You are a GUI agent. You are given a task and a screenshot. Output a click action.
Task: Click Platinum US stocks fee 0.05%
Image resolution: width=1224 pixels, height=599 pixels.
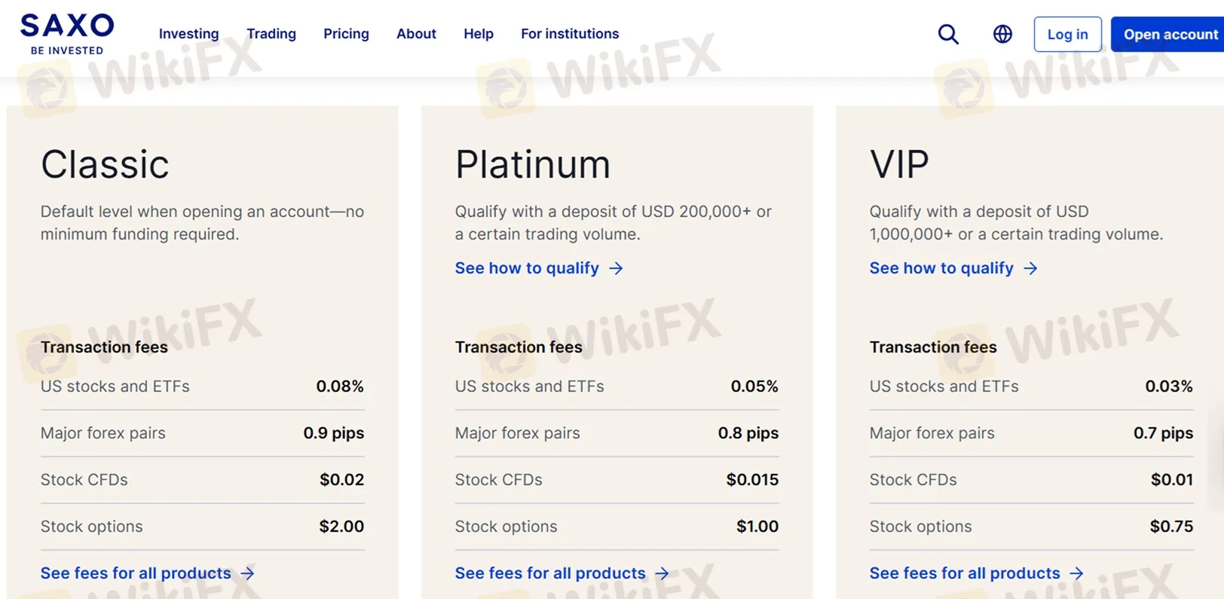click(754, 387)
